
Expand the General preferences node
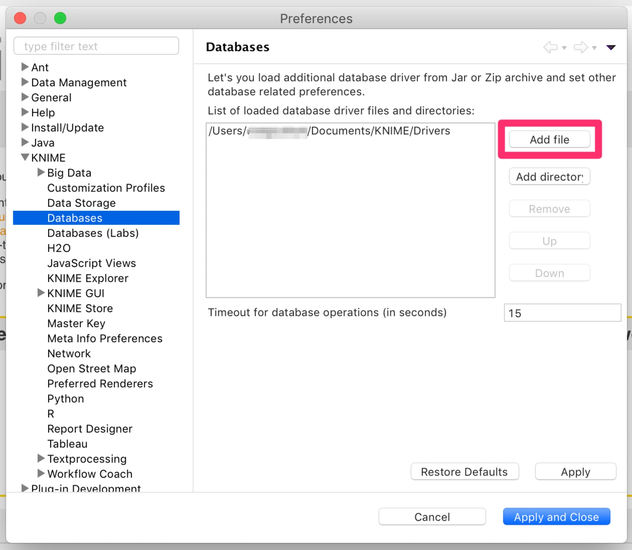tap(25, 97)
